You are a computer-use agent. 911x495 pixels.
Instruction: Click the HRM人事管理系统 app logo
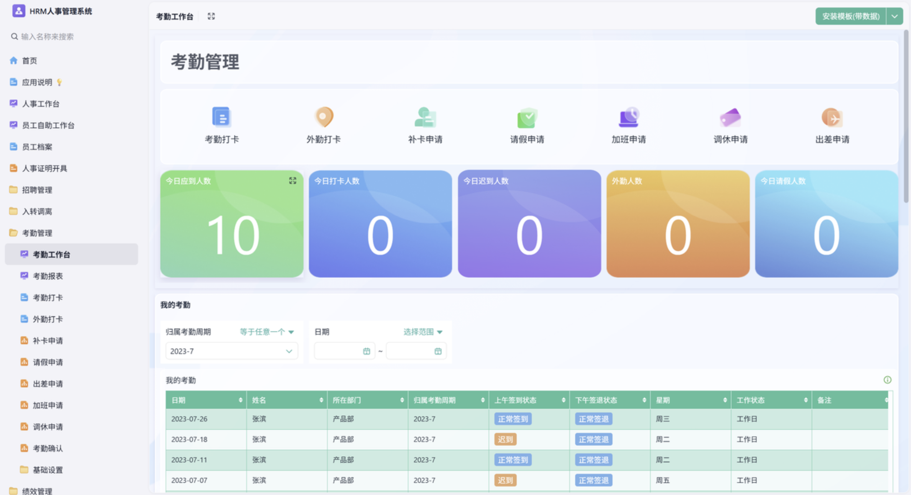(18, 11)
